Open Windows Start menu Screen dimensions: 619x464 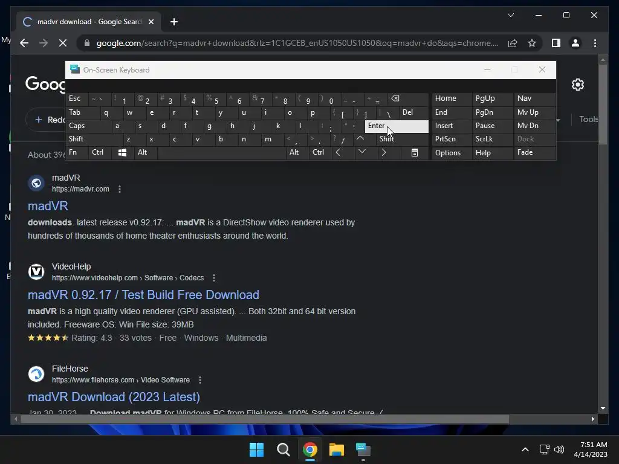point(256,449)
